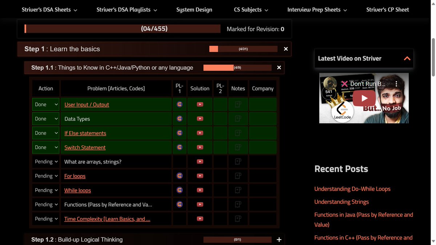Image resolution: width=436 pixels, height=245 pixels.
Task: Play the latest Striver video thumbnail
Action: (364, 98)
